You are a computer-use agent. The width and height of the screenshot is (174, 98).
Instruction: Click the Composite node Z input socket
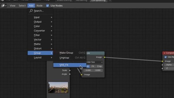(x=162, y=69)
